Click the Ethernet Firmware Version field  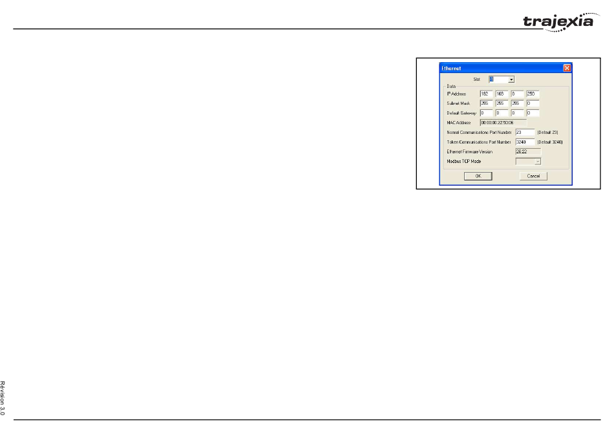tap(528, 152)
